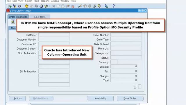Click the Customer input field
The height and width of the screenshot is (105, 186).
54,35
